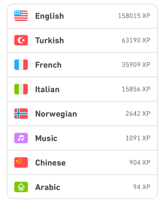
Task: Click the 94 XP value
Action: [x=142, y=187]
